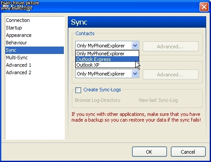Choose Only MyPhoneExplorer from Contacts list

pyautogui.click(x=107, y=54)
